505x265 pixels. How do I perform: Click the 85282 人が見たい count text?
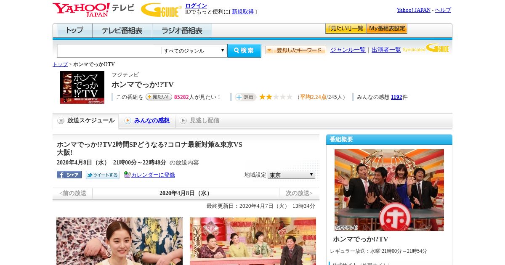point(197,97)
